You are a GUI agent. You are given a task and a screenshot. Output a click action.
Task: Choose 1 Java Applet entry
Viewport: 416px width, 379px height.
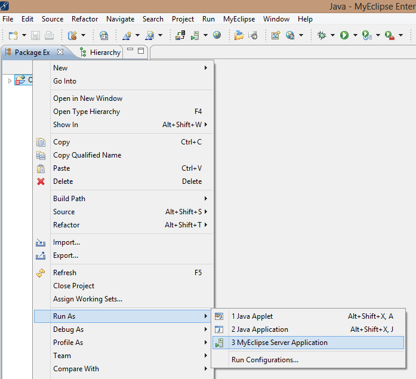(308, 316)
